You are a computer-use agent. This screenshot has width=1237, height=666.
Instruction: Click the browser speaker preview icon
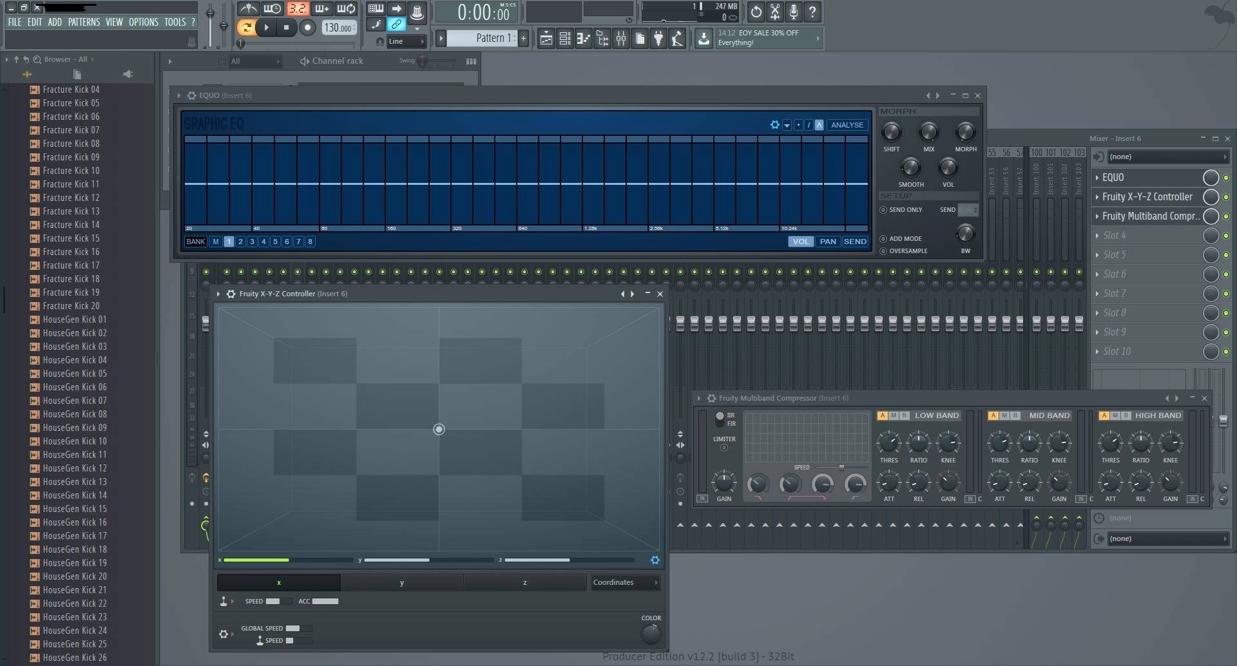(128, 74)
